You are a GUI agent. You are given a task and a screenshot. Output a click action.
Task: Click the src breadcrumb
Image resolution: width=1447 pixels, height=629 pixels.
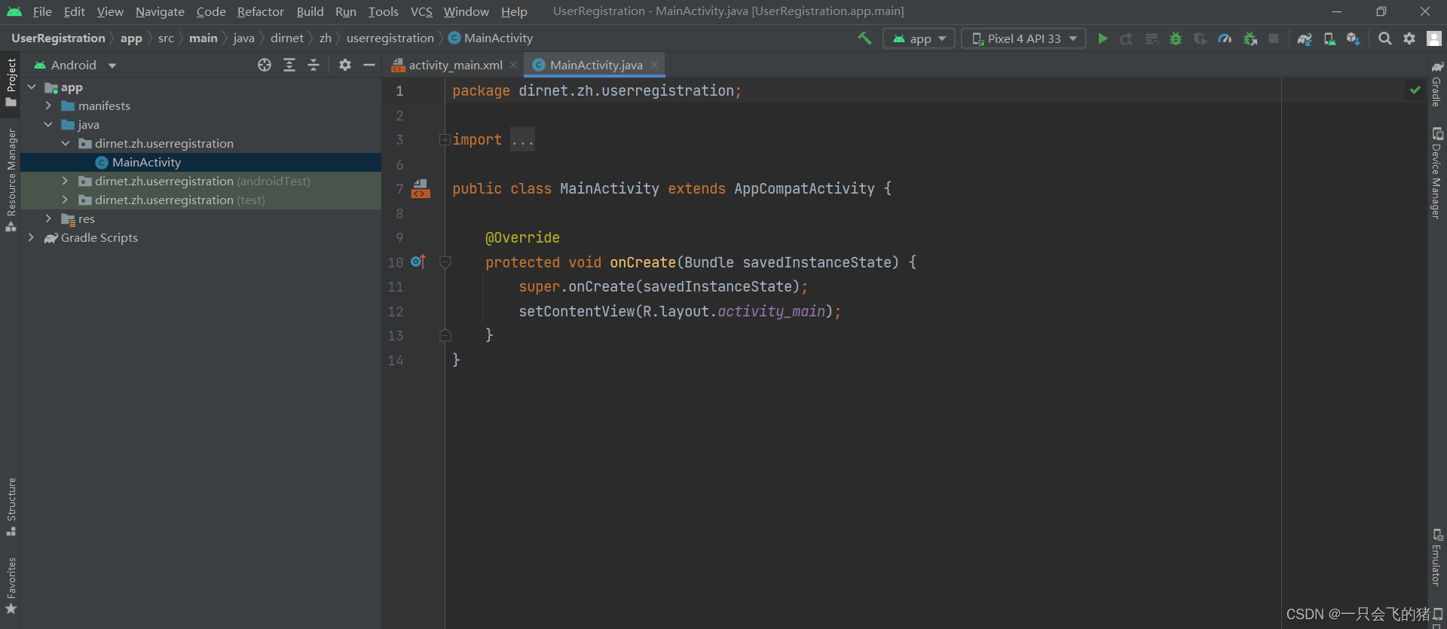pyautogui.click(x=166, y=38)
